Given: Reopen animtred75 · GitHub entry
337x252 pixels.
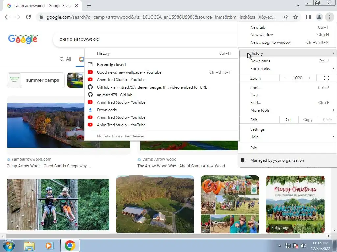Looking at the screenshot, I should (162, 95).
